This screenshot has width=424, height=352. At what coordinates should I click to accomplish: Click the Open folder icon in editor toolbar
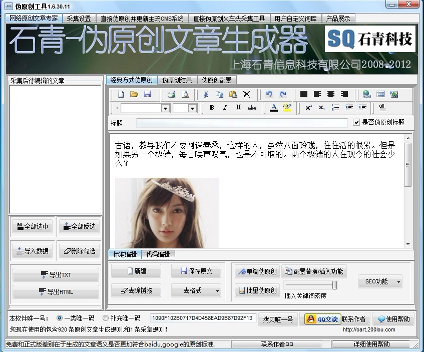tap(134, 94)
